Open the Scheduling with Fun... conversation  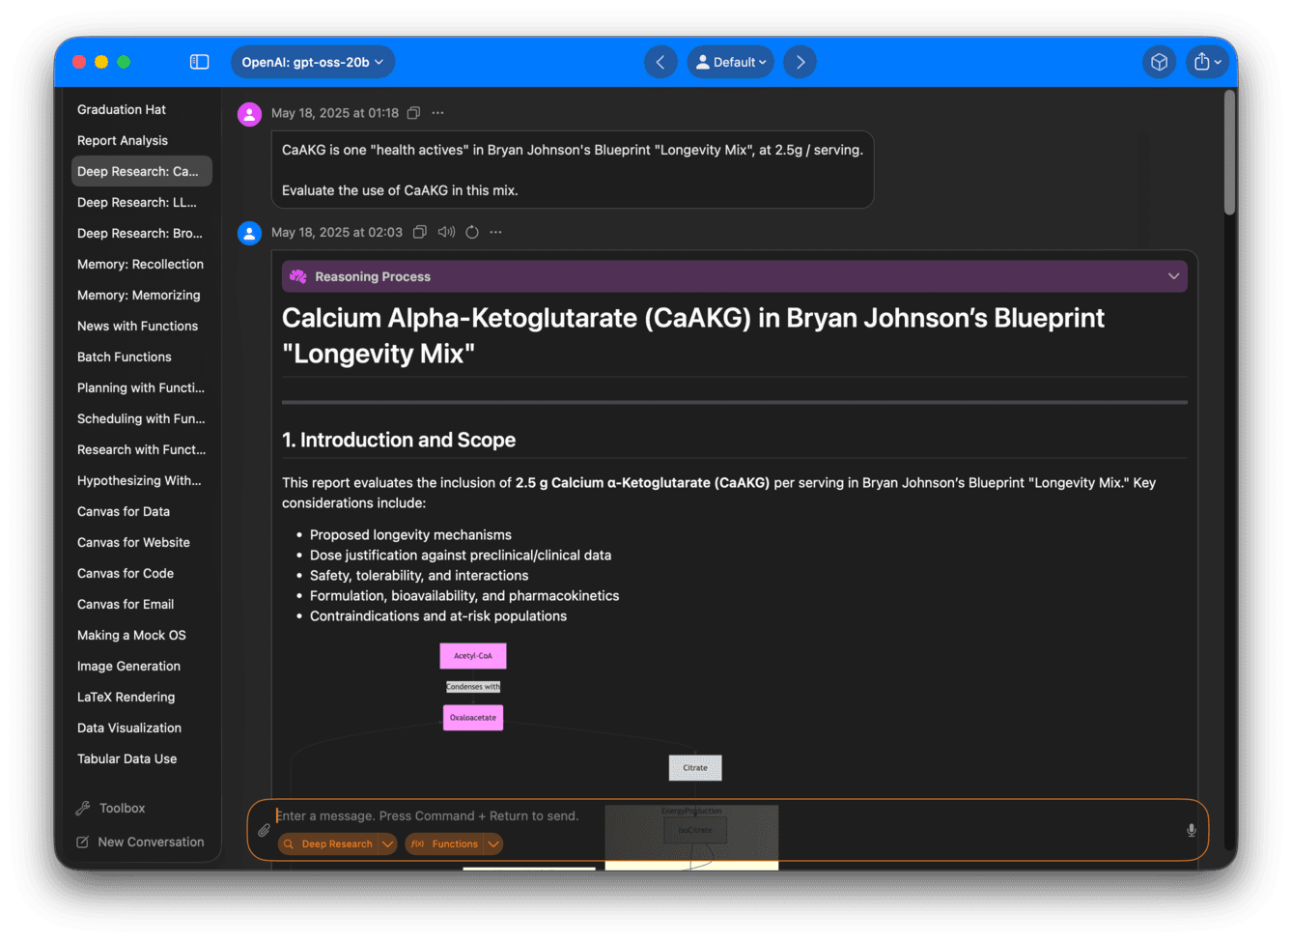pyautogui.click(x=142, y=418)
